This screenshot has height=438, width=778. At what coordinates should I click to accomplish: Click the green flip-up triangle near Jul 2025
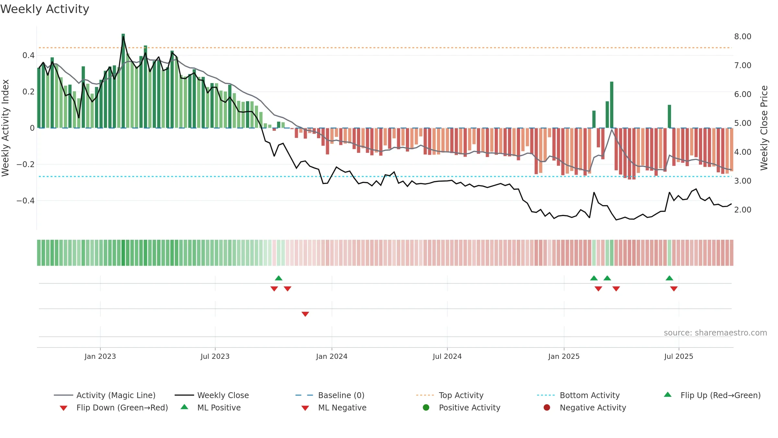pyautogui.click(x=669, y=278)
